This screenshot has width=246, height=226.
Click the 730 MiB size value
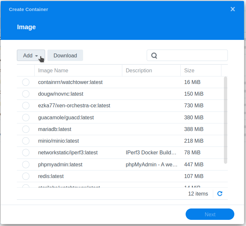(194, 105)
